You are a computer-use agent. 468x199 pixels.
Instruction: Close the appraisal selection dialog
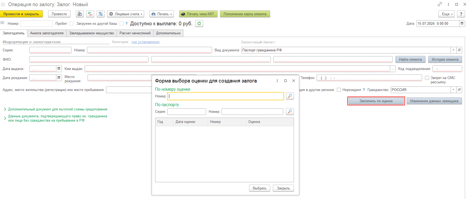click(294, 81)
